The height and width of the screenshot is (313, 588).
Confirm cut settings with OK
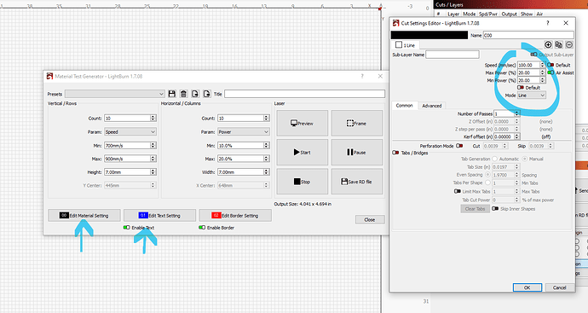tap(527, 287)
